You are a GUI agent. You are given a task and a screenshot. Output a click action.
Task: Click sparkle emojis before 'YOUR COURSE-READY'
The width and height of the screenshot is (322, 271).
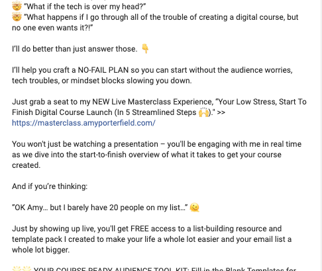click(22, 268)
